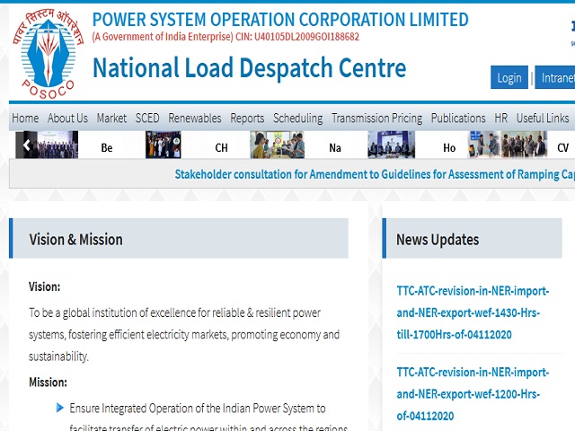Image resolution: width=575 pixels, height=431 pixels.
Task: Open the Renewables menu
Action: 195,119
